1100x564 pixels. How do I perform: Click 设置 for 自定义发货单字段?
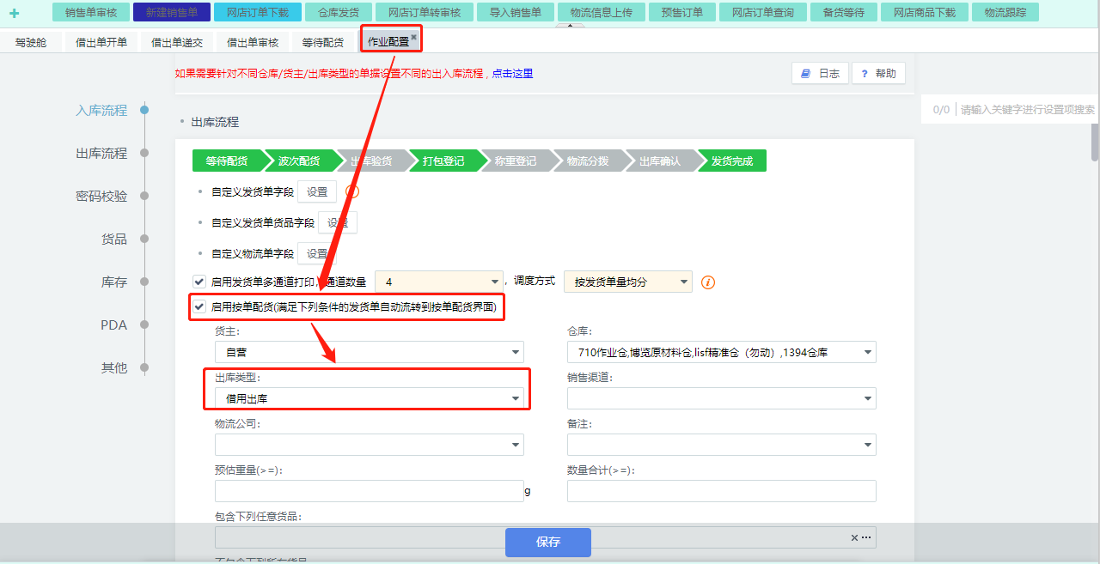pyautogui.click(x=317, y=192)
